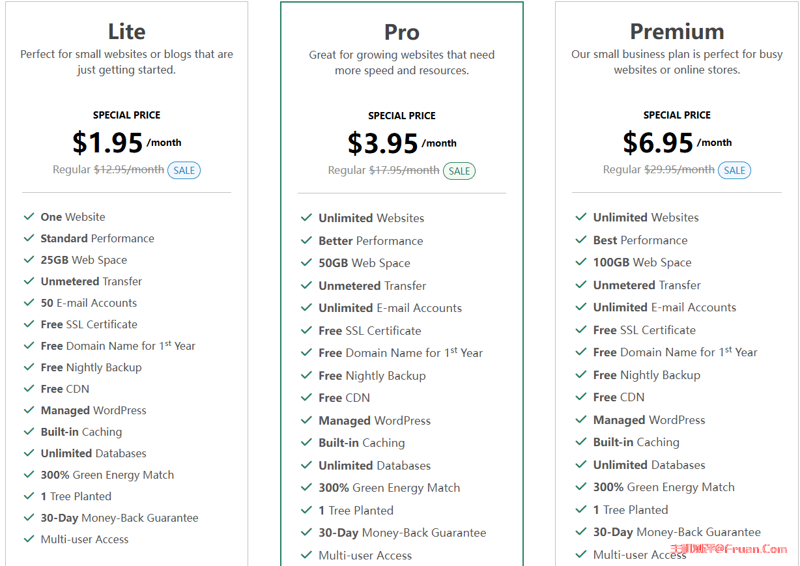Click checkmark icon beside One Website
The height and width of the screenshot is (566, 800).
coord(29,216)
